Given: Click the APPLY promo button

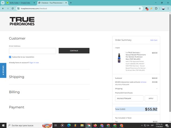Looking at the screenshot, I should tap(151, 98).
